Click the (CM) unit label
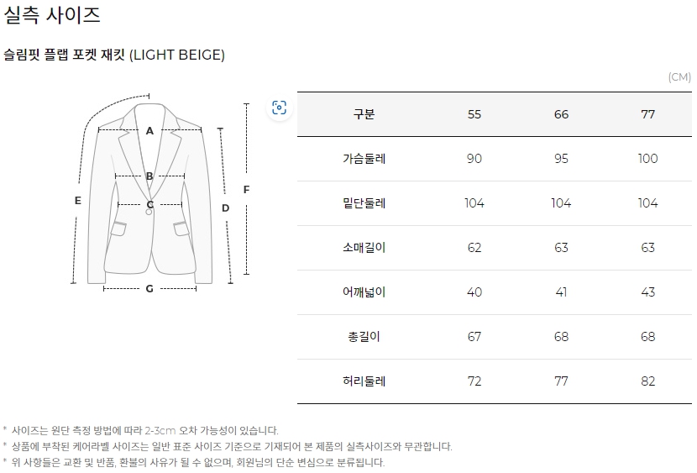This screenshot has height=473, width=697. point(679,77)
